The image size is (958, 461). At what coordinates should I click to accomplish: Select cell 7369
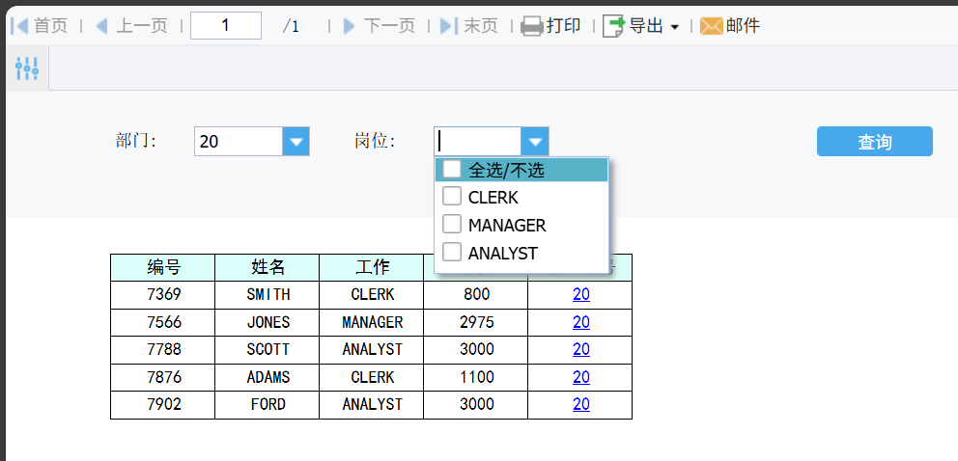pos(163,295)
